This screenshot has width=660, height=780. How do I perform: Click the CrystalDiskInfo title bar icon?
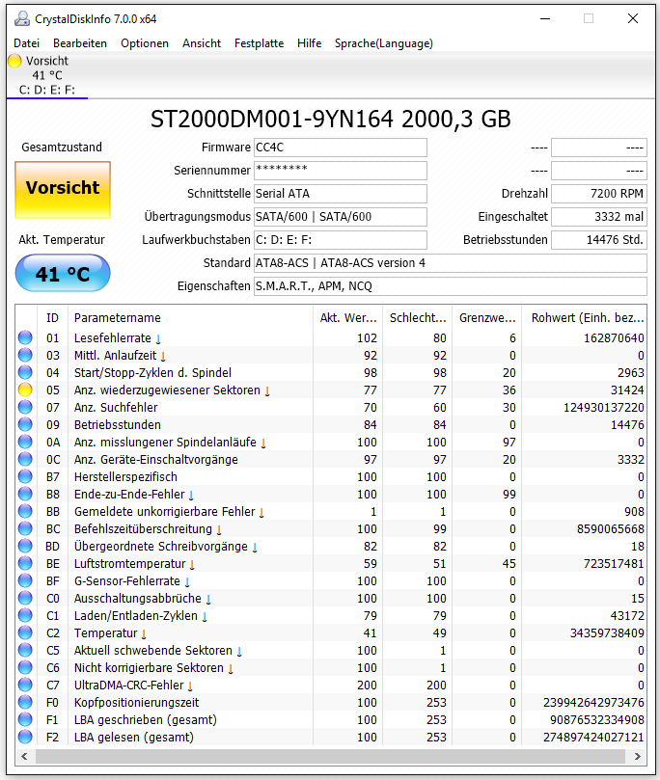pyautogui.click(x=22, y=19)
